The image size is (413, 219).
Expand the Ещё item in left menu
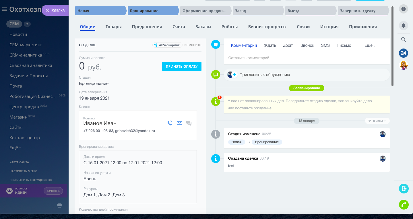15,148
